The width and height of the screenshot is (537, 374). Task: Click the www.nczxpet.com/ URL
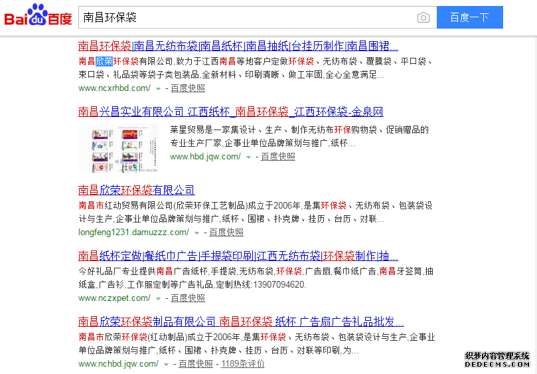tap(114, 298)
